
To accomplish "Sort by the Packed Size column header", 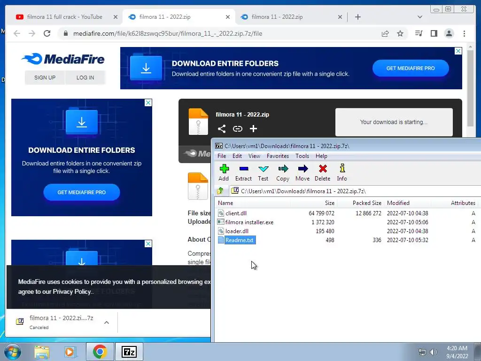I will point(361,203).
